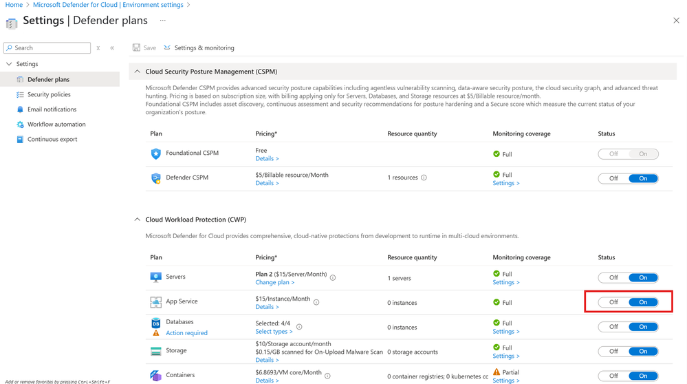Click the Containers plan icon
Image resolution: width=687 pixels, height=384 pixels.
155,375
